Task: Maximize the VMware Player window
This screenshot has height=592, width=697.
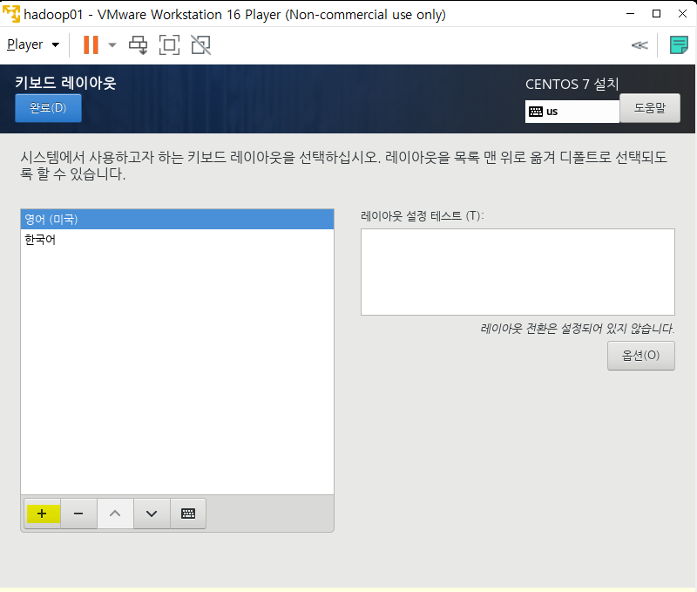Action: pyautogui.click(x=656, y=14)
